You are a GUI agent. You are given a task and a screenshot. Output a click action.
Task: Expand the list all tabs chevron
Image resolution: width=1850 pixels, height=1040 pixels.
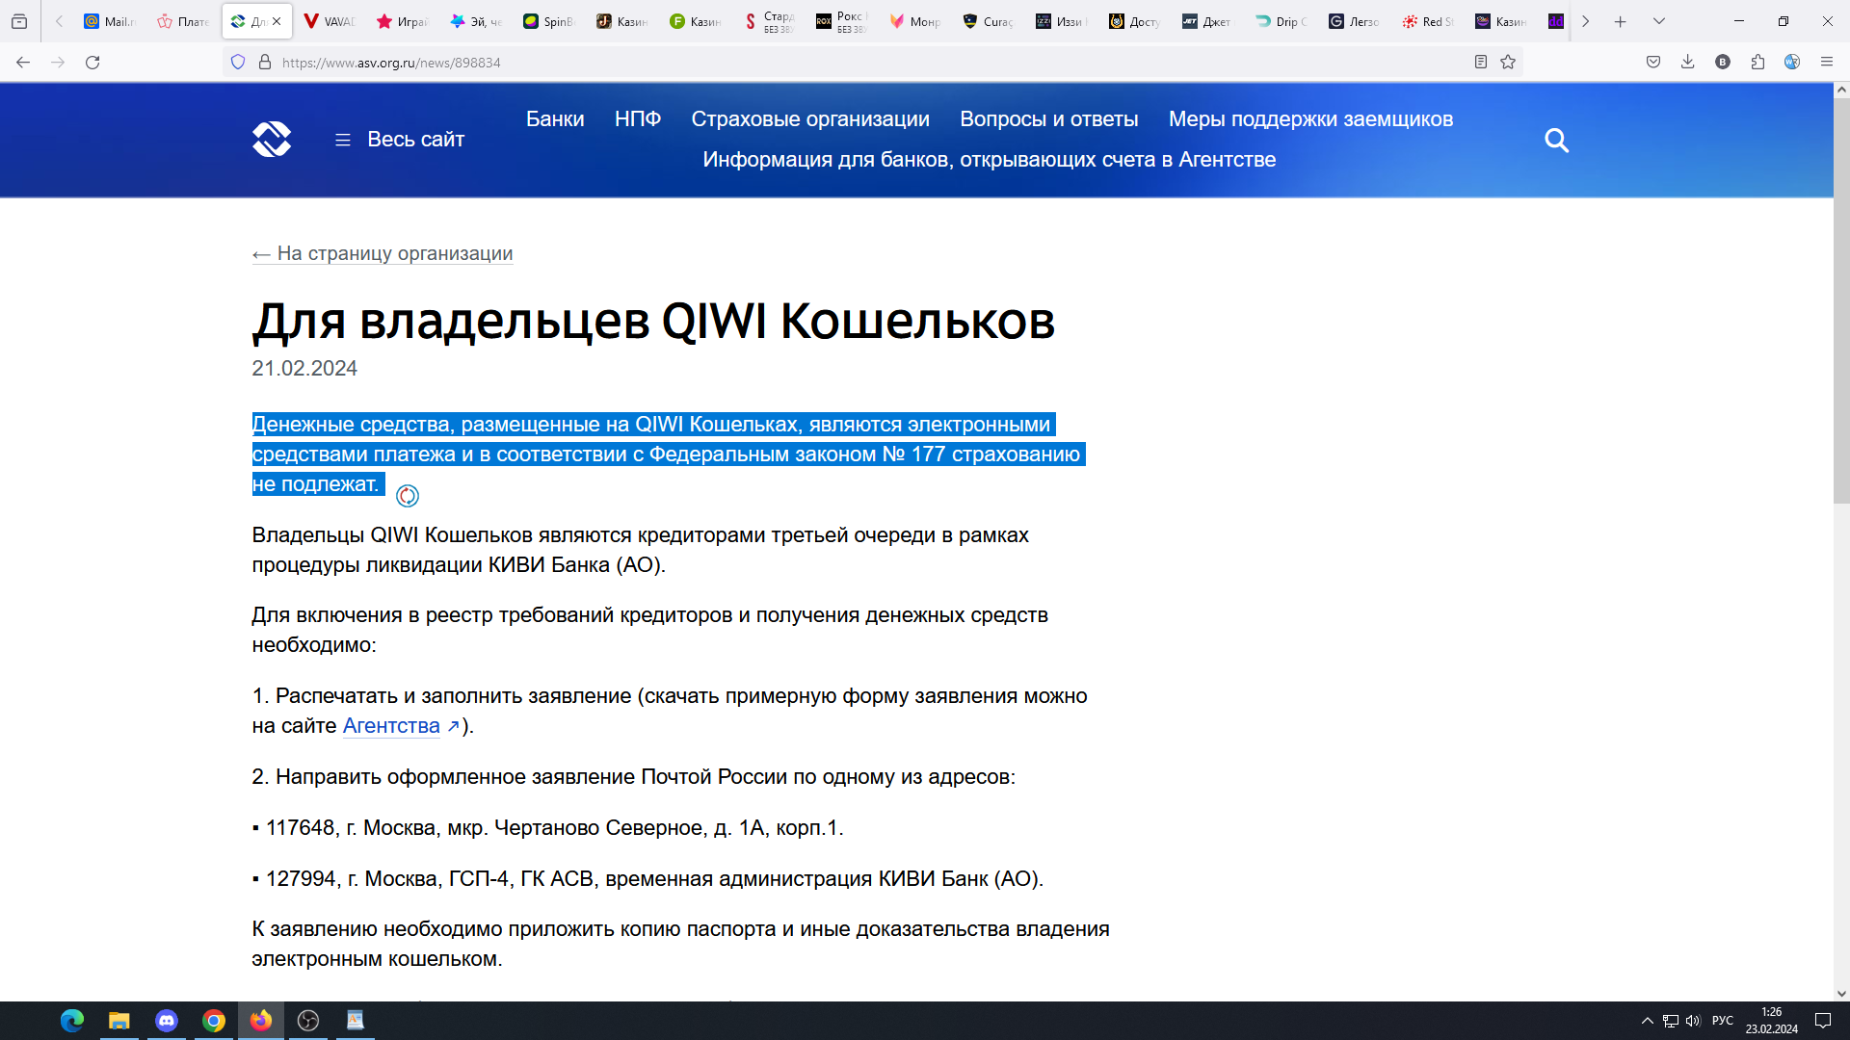1658,21
